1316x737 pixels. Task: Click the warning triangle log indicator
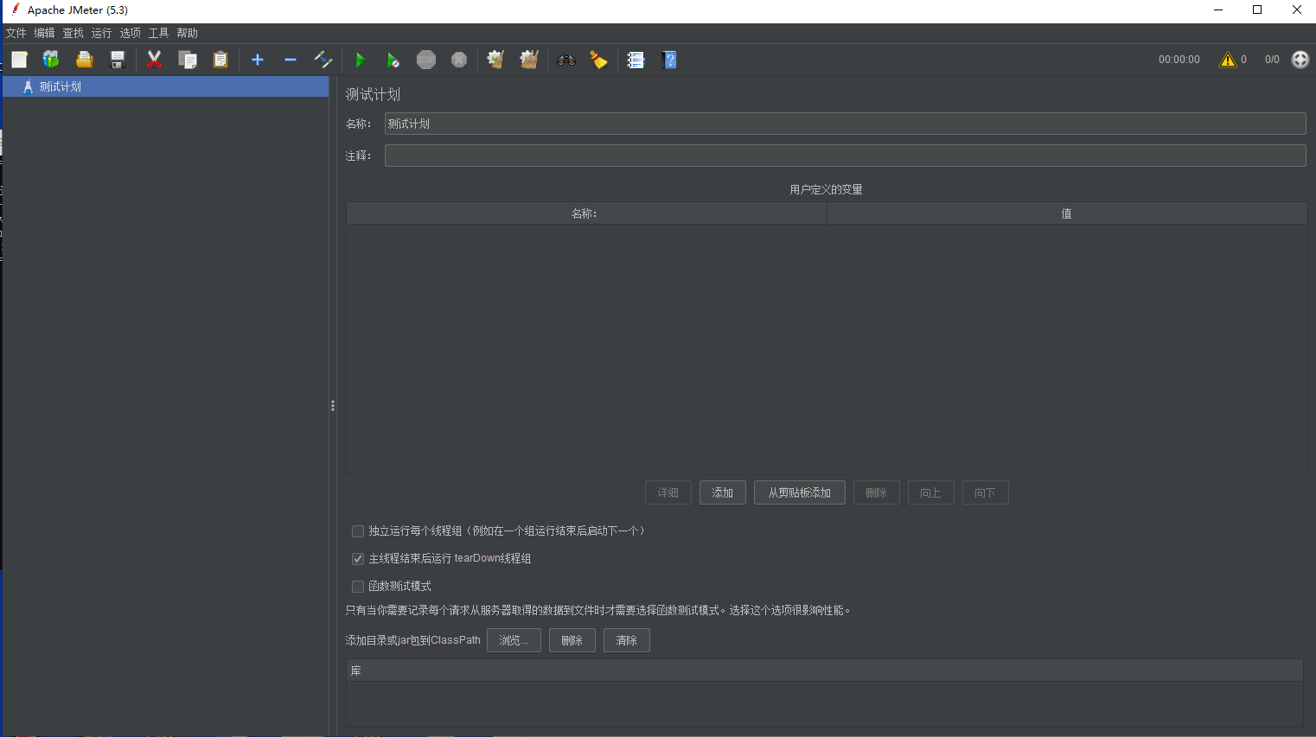(1227, 60)
